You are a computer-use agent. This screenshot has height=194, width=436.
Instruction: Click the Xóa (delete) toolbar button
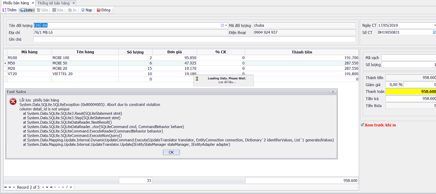(x=58, y=10)
